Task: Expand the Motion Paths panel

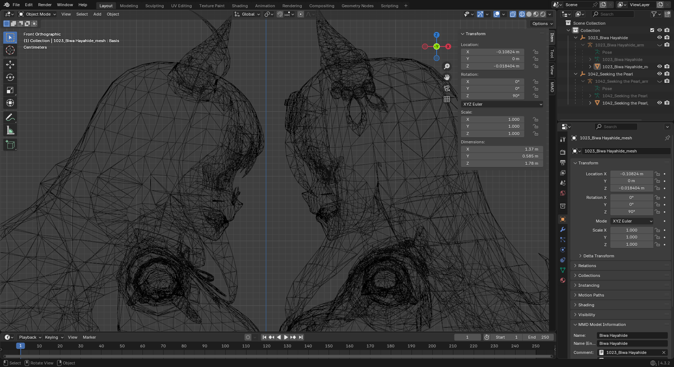Action: pyautogui.click(x=591, y=295)
